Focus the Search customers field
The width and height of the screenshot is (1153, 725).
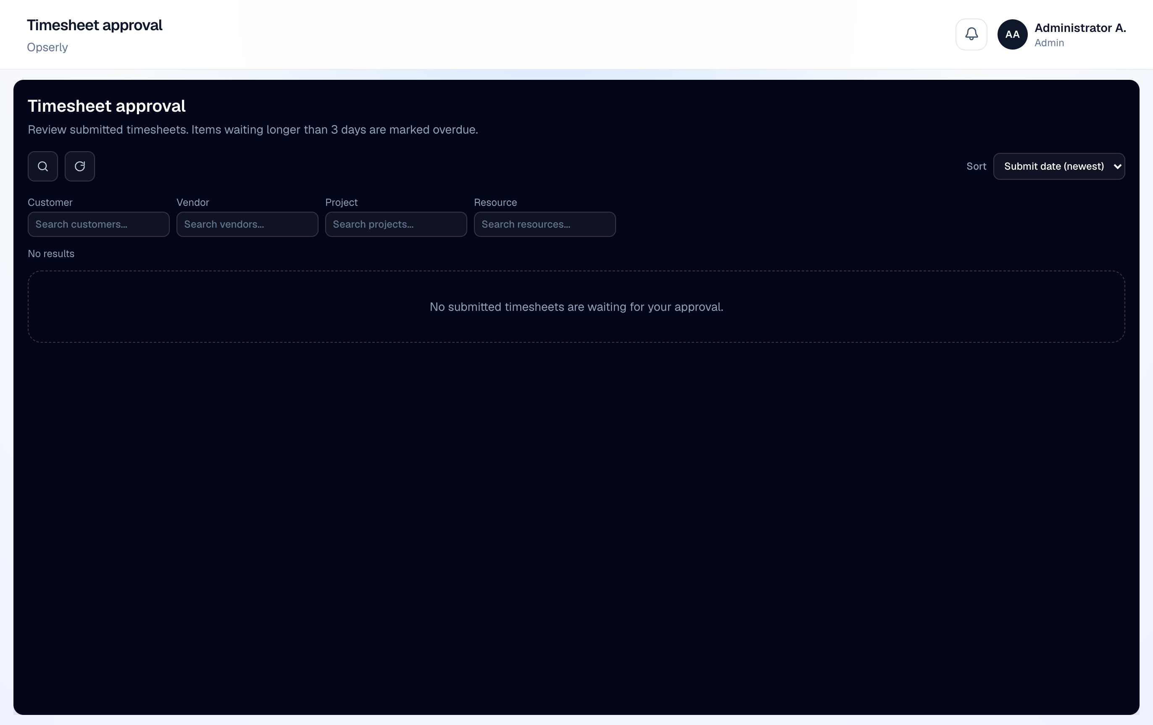tap(99, 224)
